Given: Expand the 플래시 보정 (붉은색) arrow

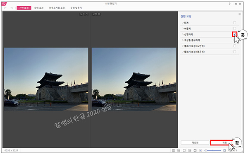Looking at the screenshot, I should [x=183, y=52].
